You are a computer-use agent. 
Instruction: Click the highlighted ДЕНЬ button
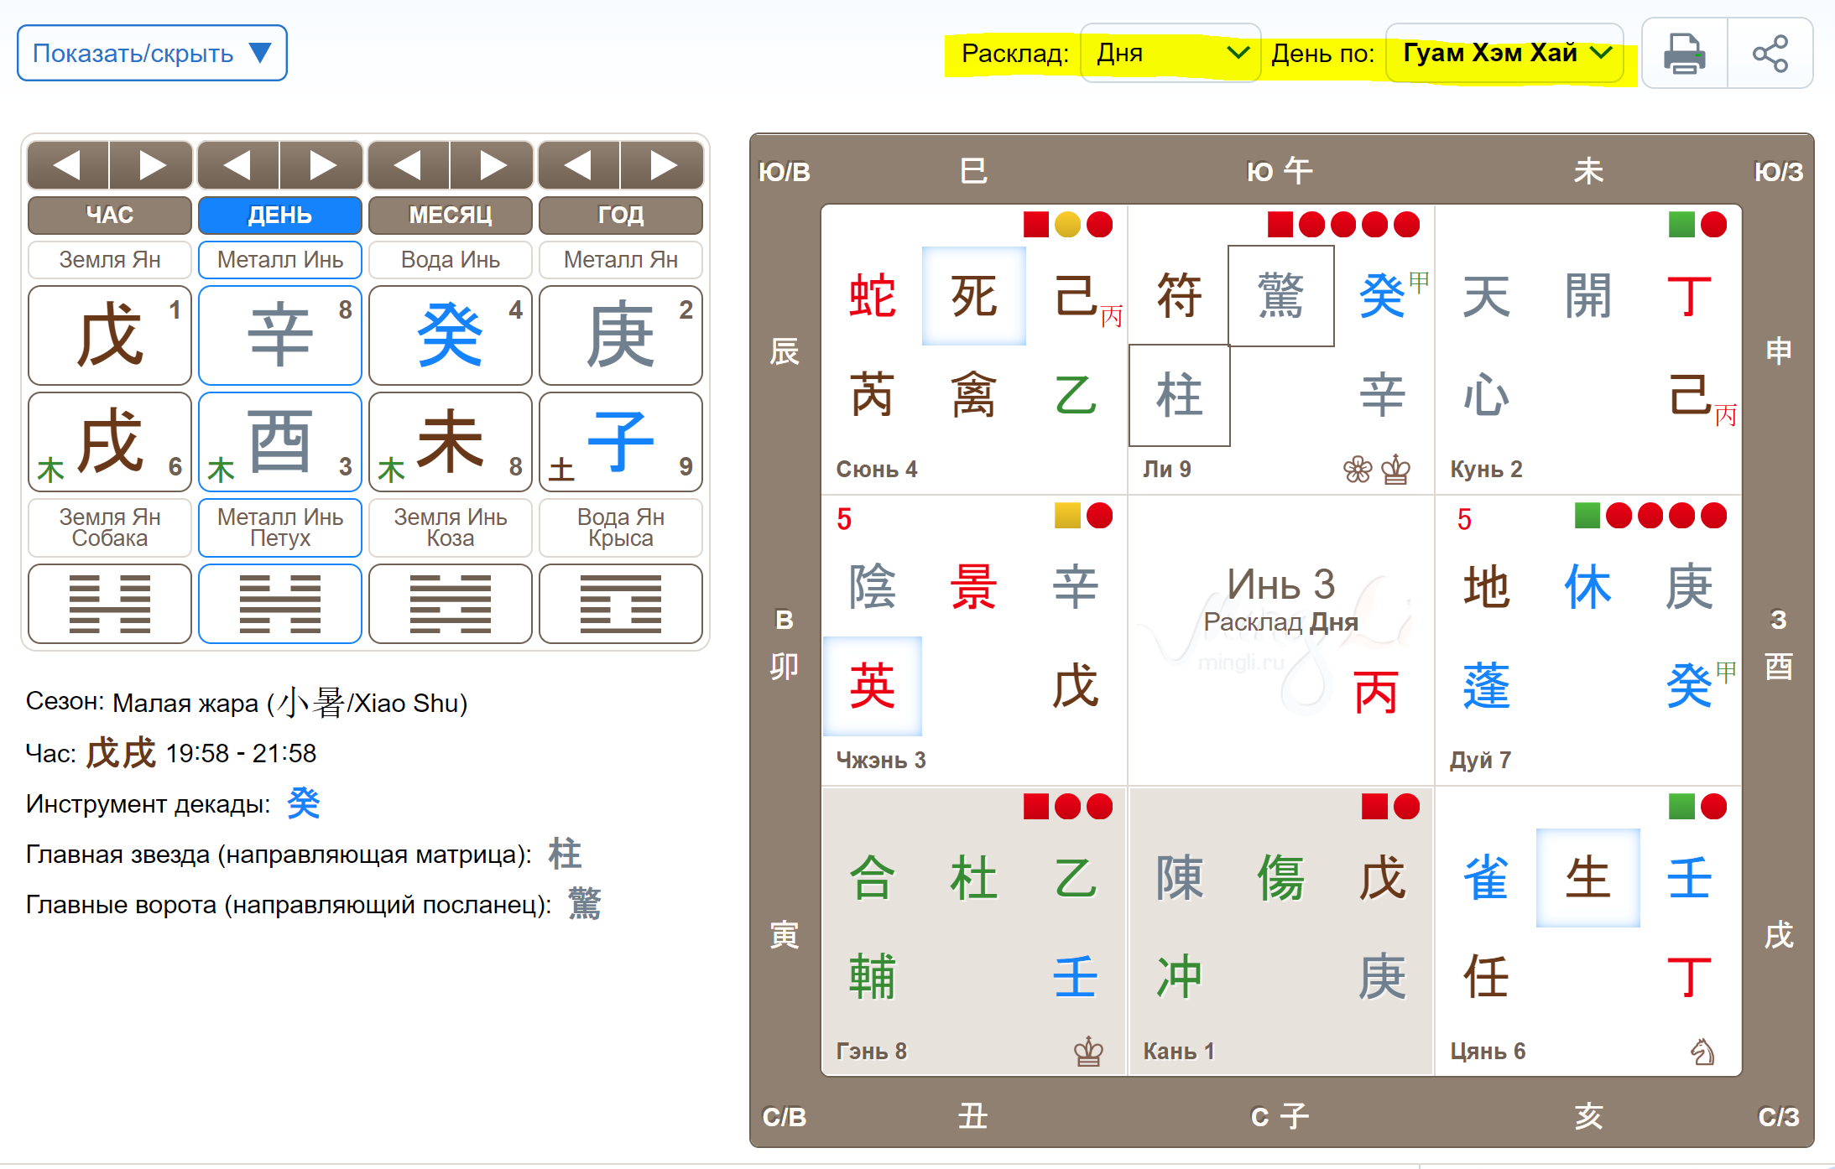280,216
